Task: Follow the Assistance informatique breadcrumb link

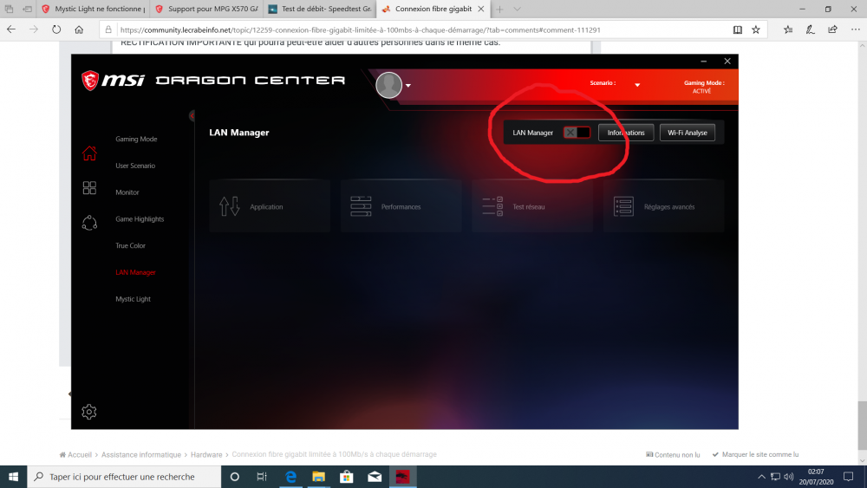Action: 141,455
